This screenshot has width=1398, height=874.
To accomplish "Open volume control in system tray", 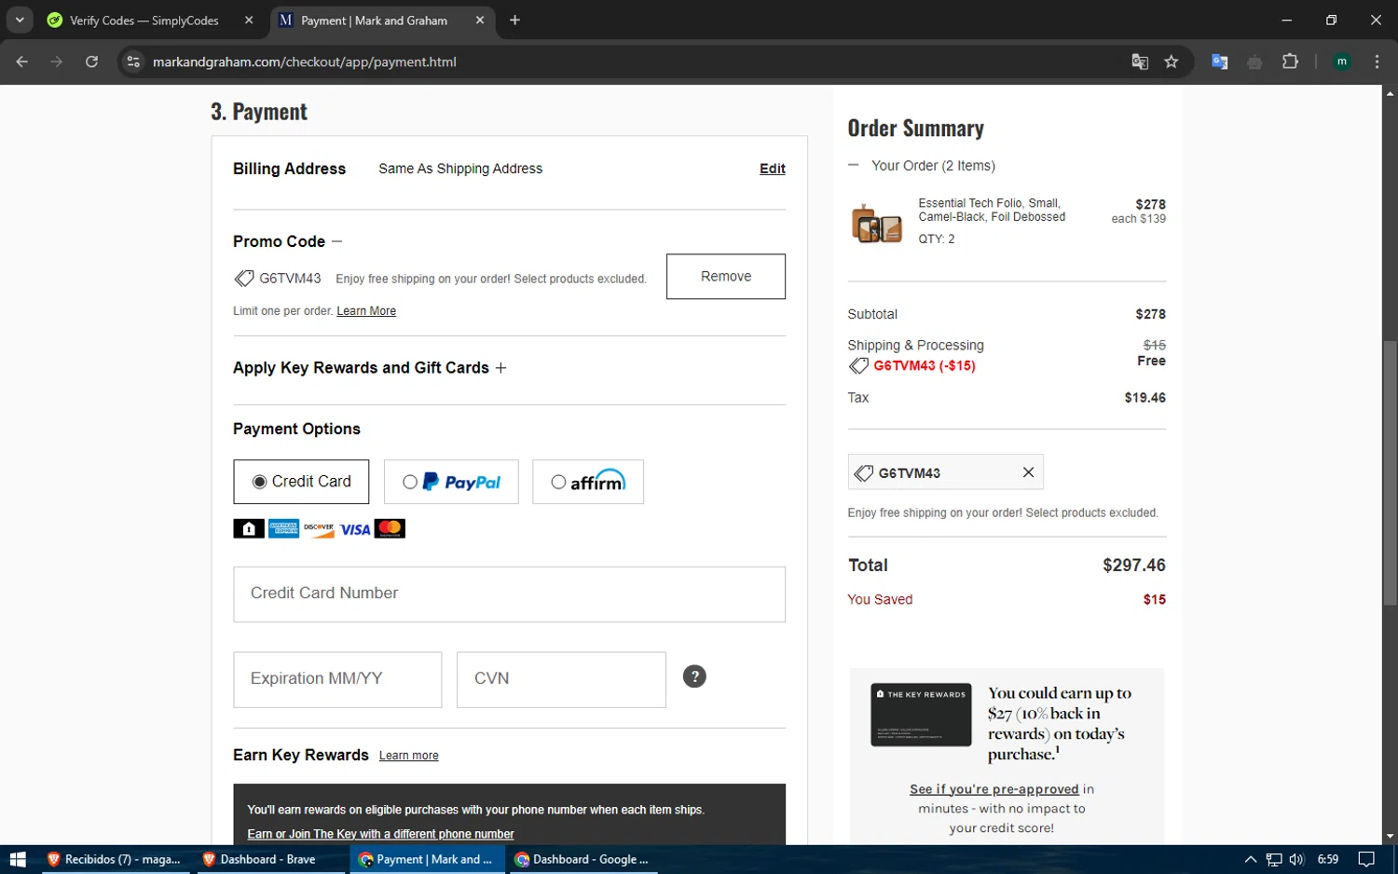I will [x=1296, y=859].
